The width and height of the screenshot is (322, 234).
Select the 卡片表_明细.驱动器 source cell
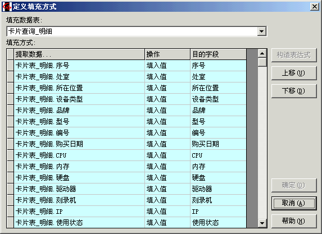[x=79, y=189]
